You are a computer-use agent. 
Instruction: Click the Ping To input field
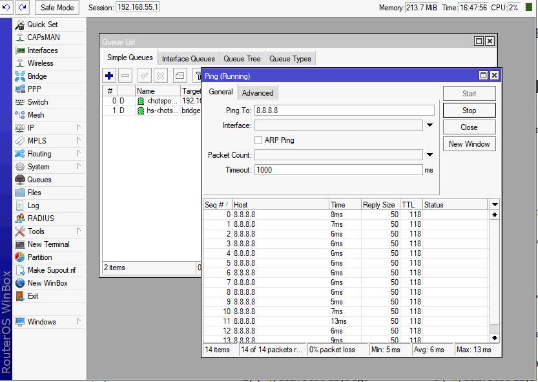344,111
